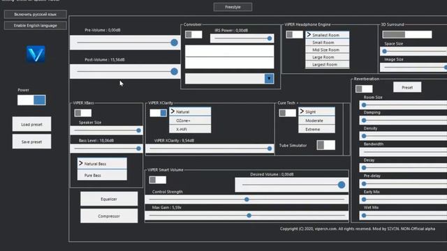Click the Wet Mix slider handle
Viewport: 447px width, 251px height.
[x=364, y=215]
